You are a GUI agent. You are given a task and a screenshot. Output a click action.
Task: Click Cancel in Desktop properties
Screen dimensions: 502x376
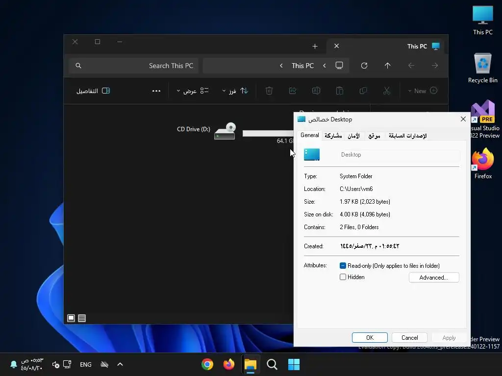coord(409,338)
